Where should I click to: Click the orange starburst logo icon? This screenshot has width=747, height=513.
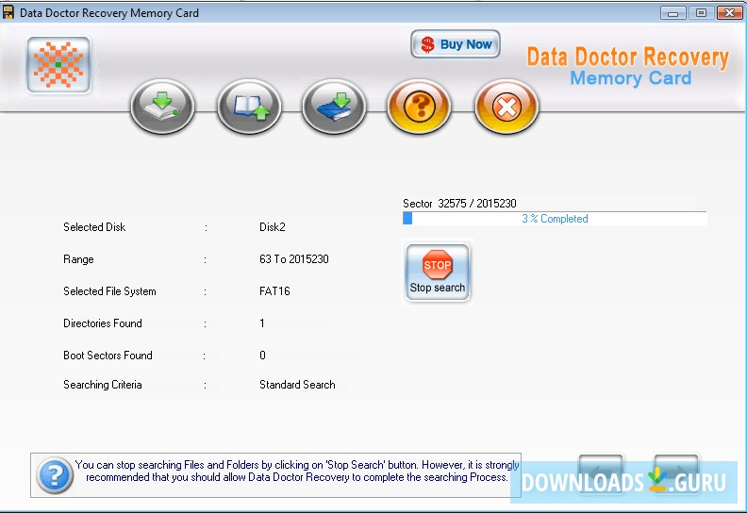tap(58, 65)
